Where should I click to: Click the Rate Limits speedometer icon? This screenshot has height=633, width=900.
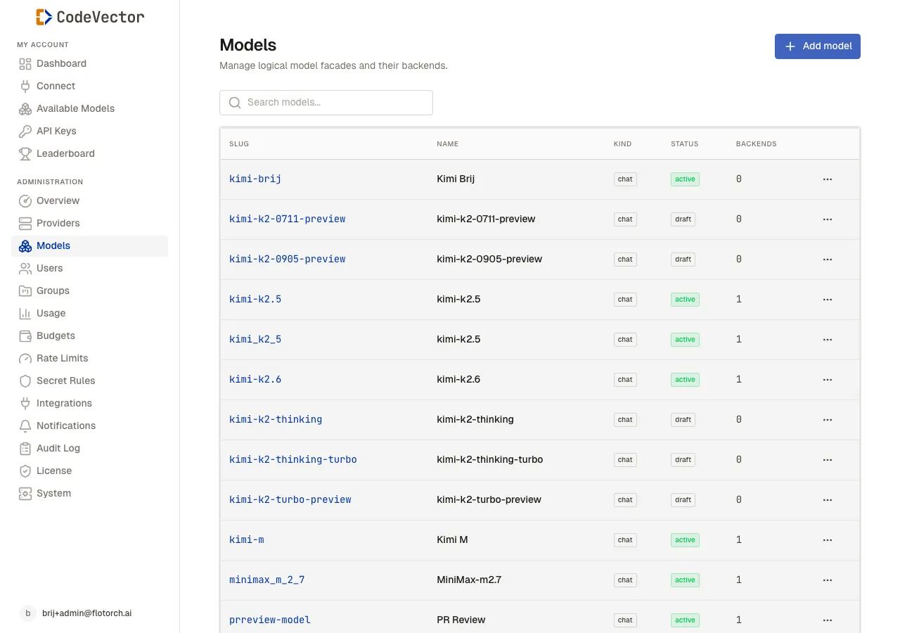pos(25,358)
